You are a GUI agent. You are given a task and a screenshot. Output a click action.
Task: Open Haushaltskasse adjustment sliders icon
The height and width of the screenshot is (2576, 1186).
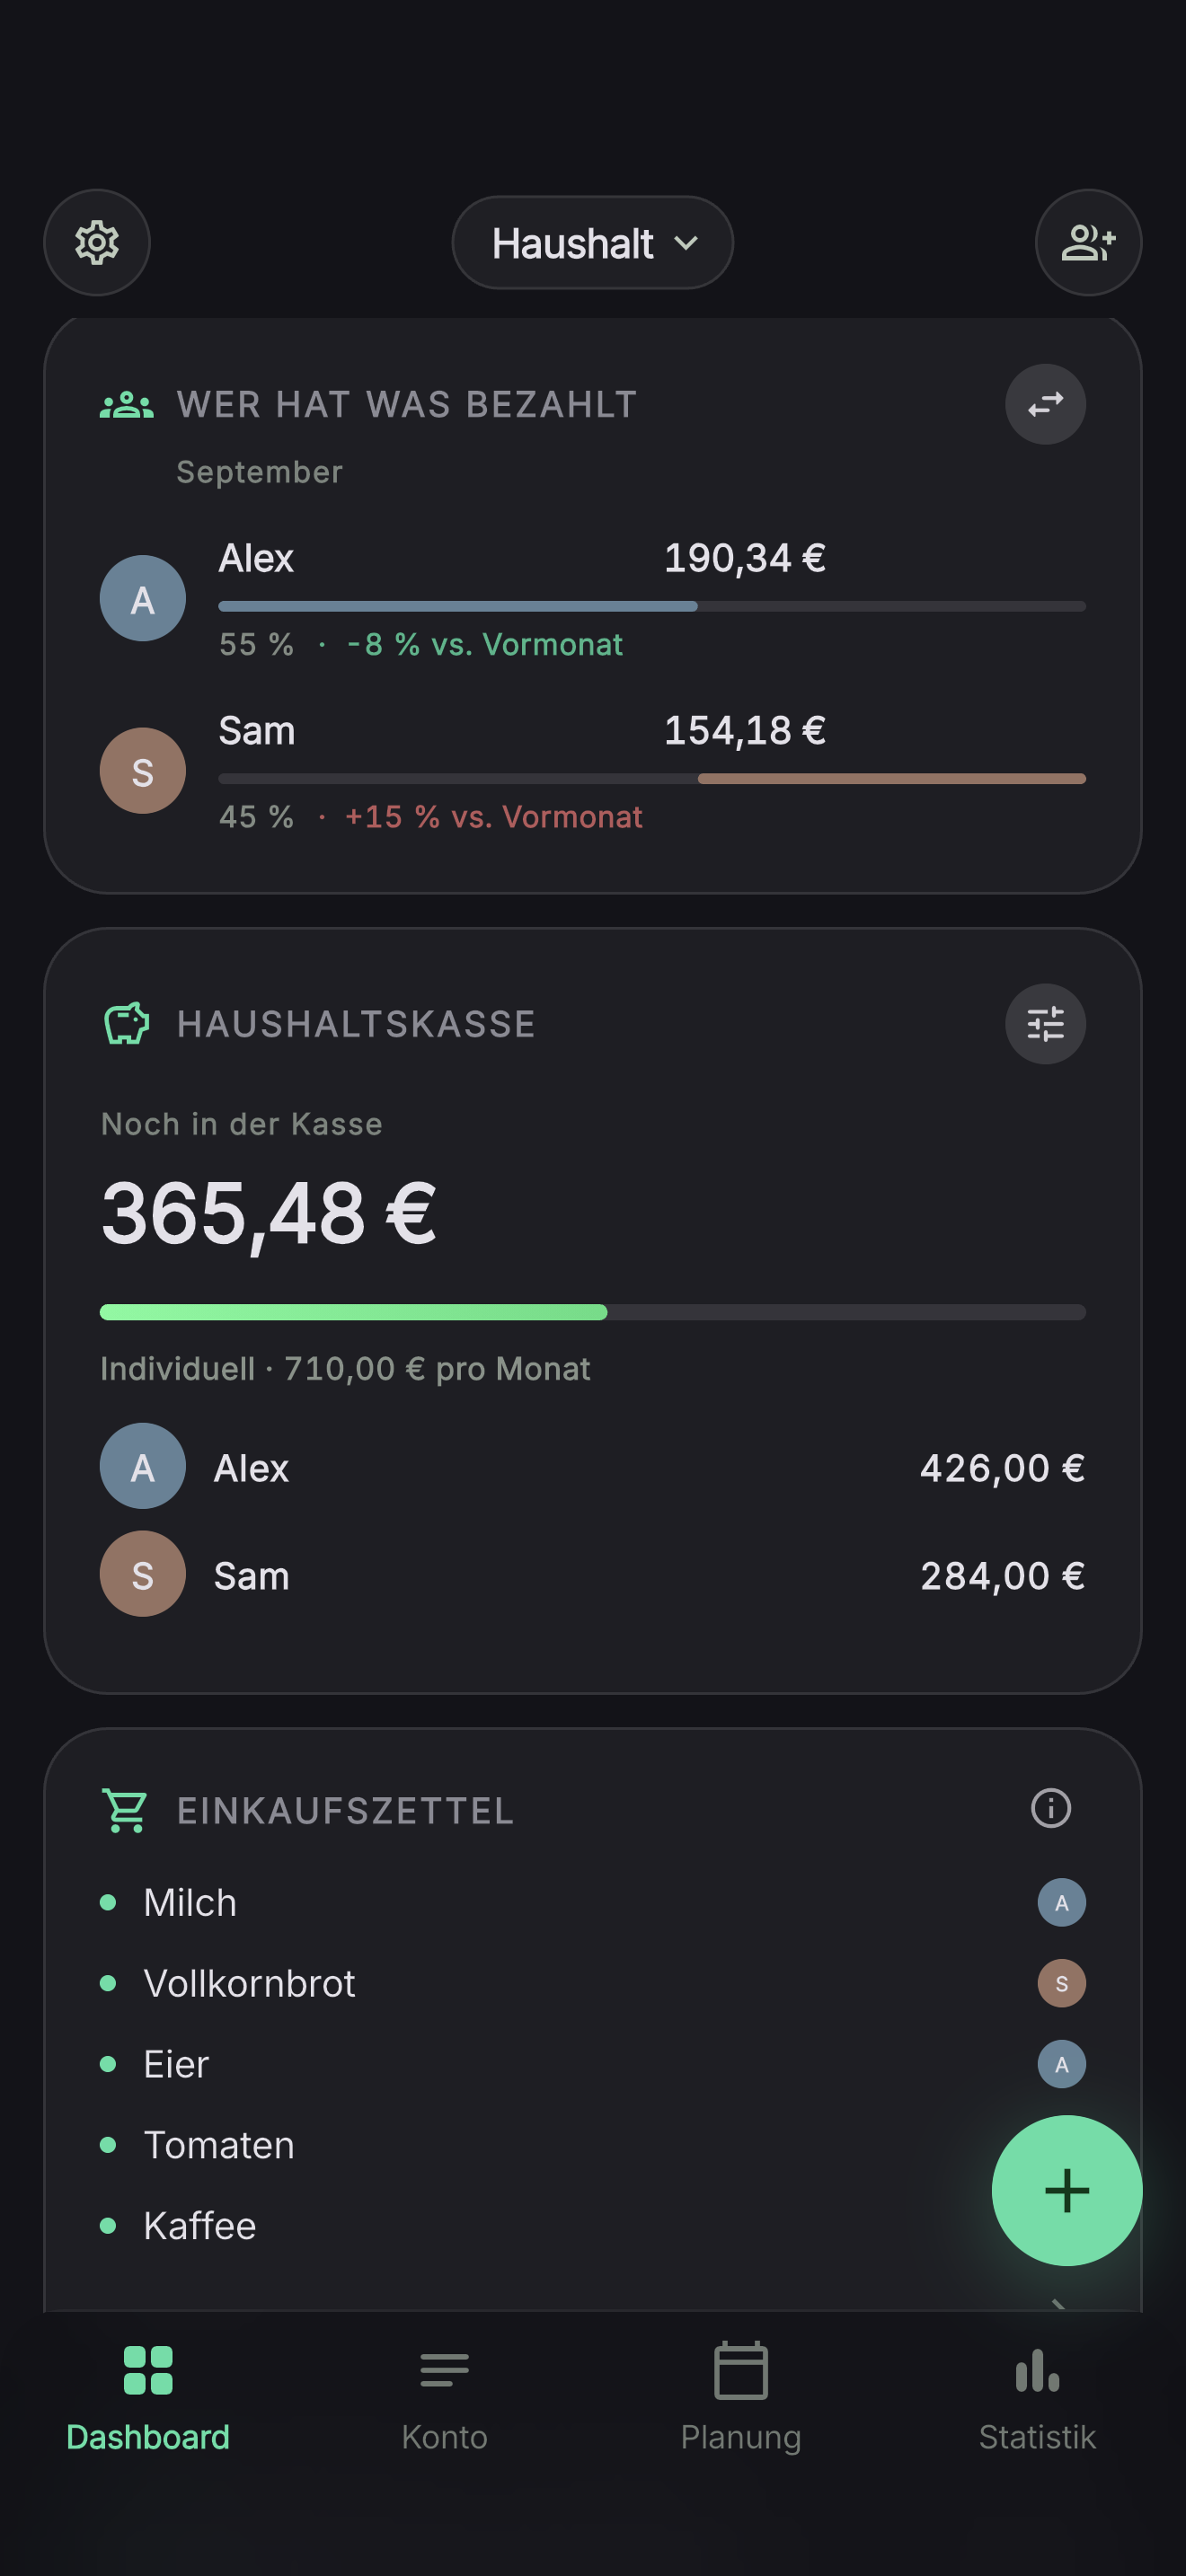[1045, 1024]
